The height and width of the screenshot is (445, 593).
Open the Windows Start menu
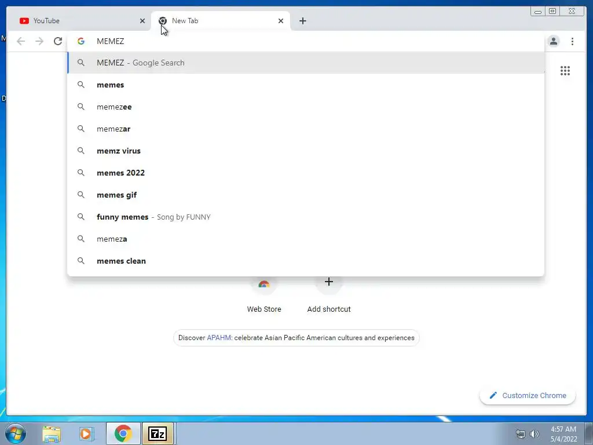click(16, 433)
